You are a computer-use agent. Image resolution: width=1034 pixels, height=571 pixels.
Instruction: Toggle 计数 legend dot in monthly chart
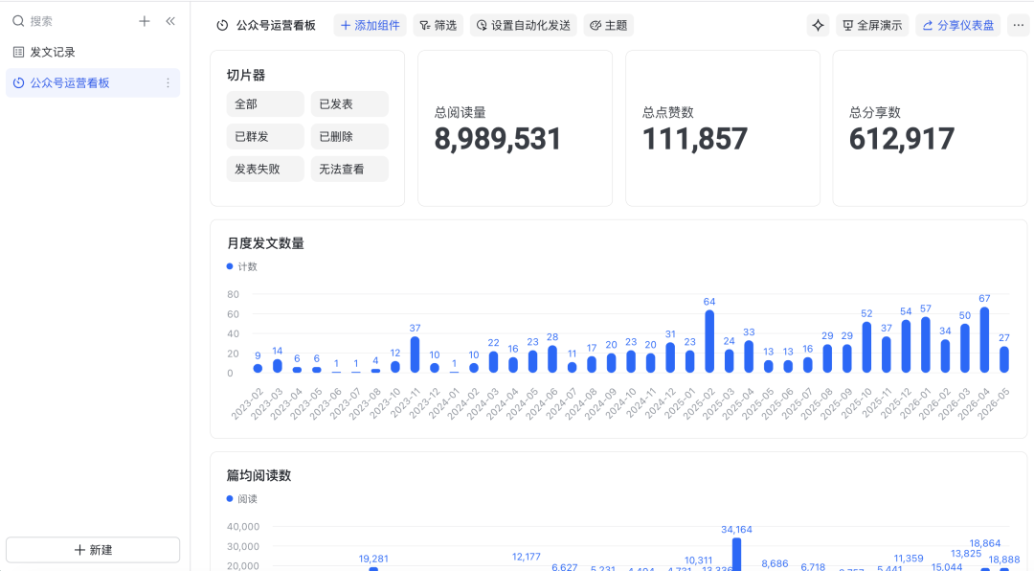pyautogui.click(x=230, y=266)
